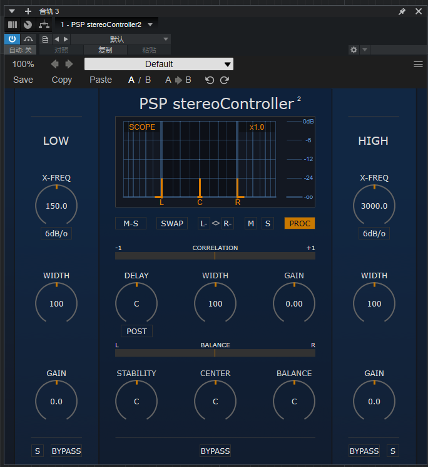Click the round dial icon in host toolbar
The width and height of the screenshot is (428, 467).
[x=28, y=24]
